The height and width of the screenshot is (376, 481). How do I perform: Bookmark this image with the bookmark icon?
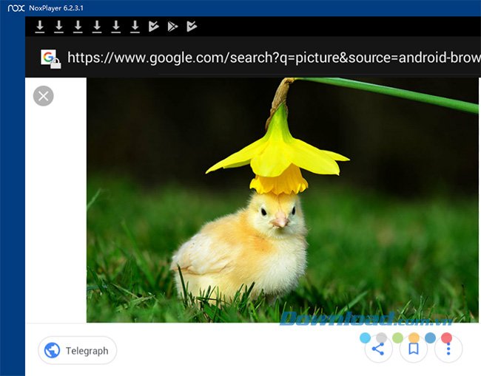[x=414, y=349]
